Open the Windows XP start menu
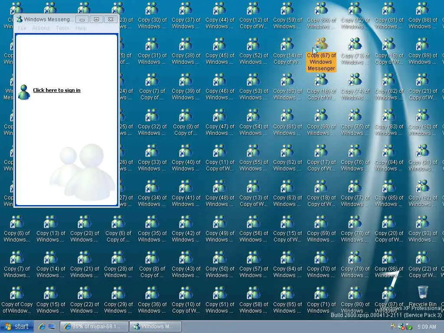 (17, 326)
